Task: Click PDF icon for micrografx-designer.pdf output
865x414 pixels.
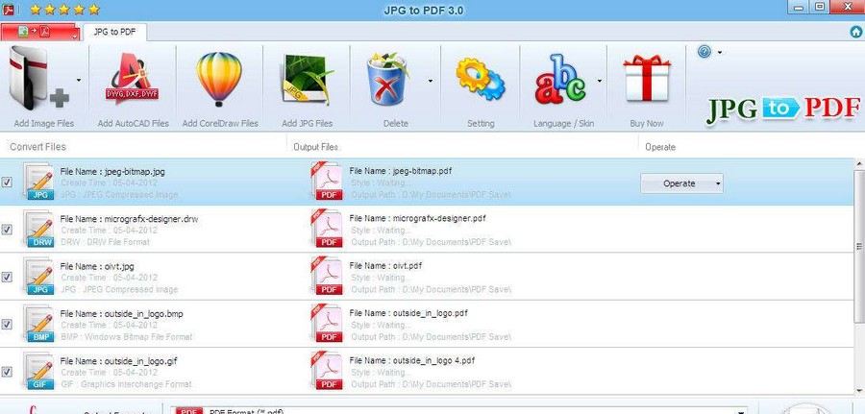Action: point(327,229)
